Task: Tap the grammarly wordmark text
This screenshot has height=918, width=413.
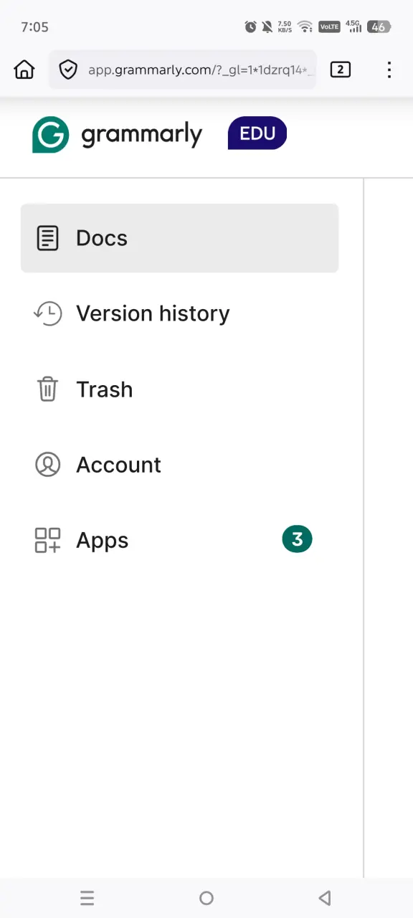Action: tap(142, 135)
